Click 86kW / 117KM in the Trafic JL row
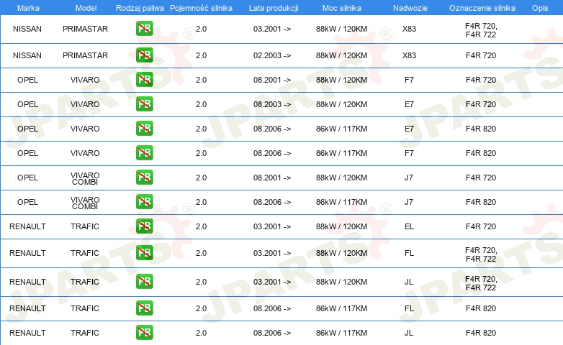Viewport: 563px width, 345px height. point(341,333)
